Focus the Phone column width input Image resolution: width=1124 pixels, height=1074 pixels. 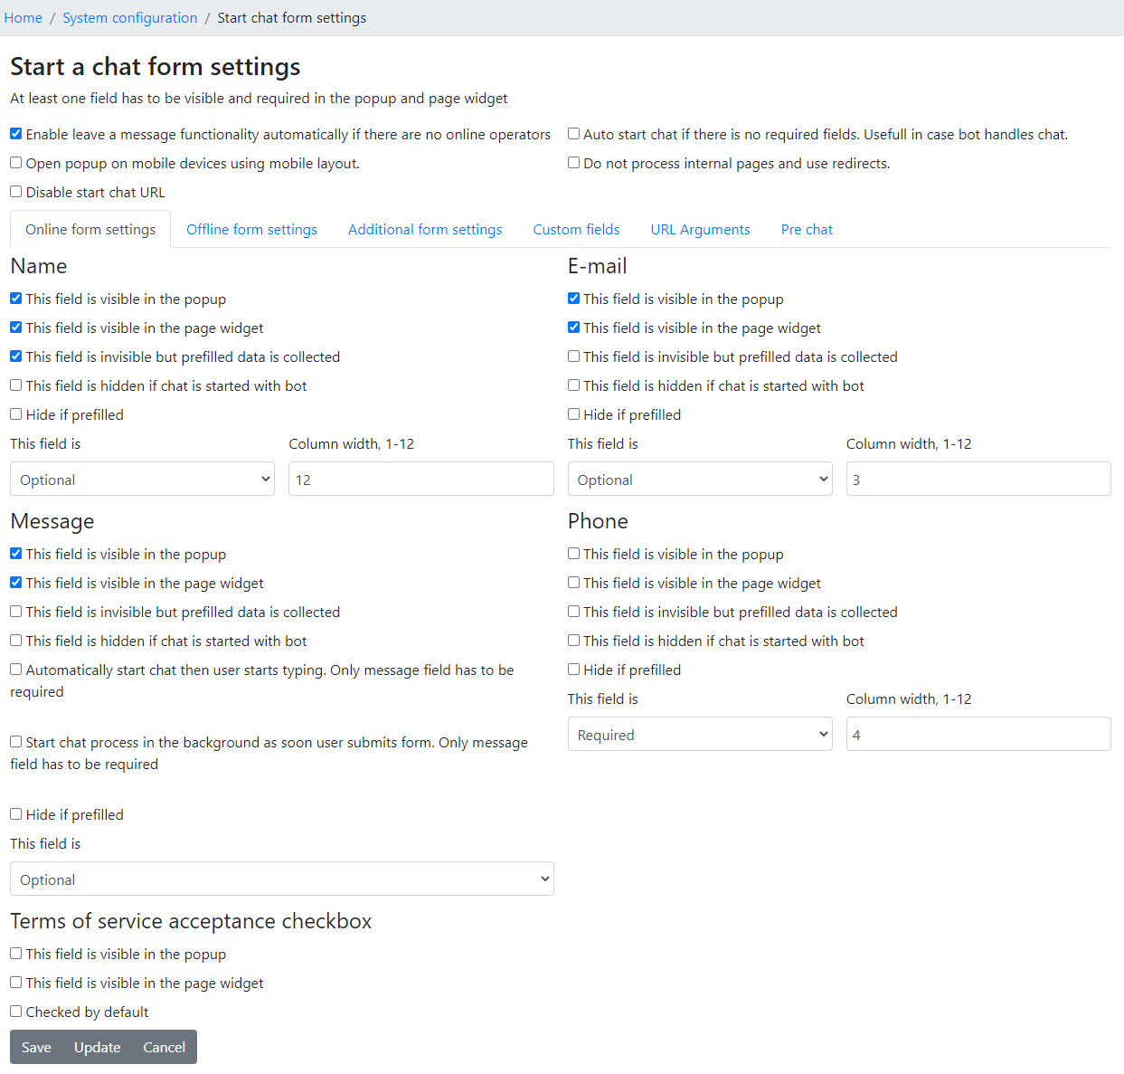point(978,735)
